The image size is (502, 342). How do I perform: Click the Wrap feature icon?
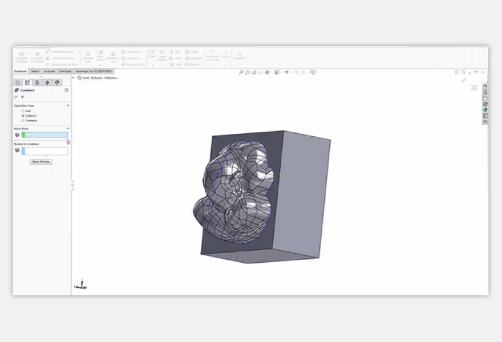click(188, 51)
